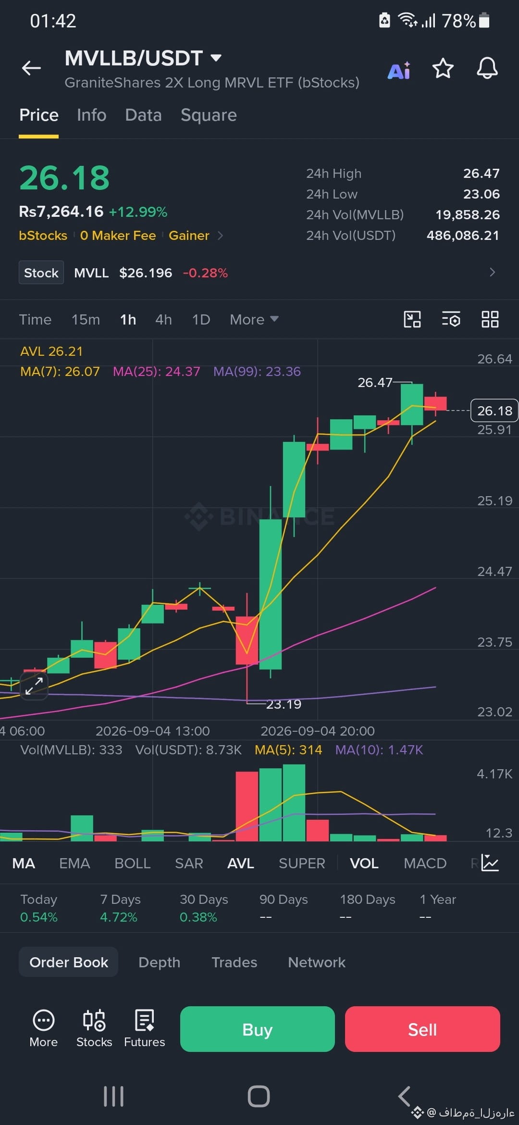Toggle the AVL indicator

pyautogui.click(x=240, y=863)
